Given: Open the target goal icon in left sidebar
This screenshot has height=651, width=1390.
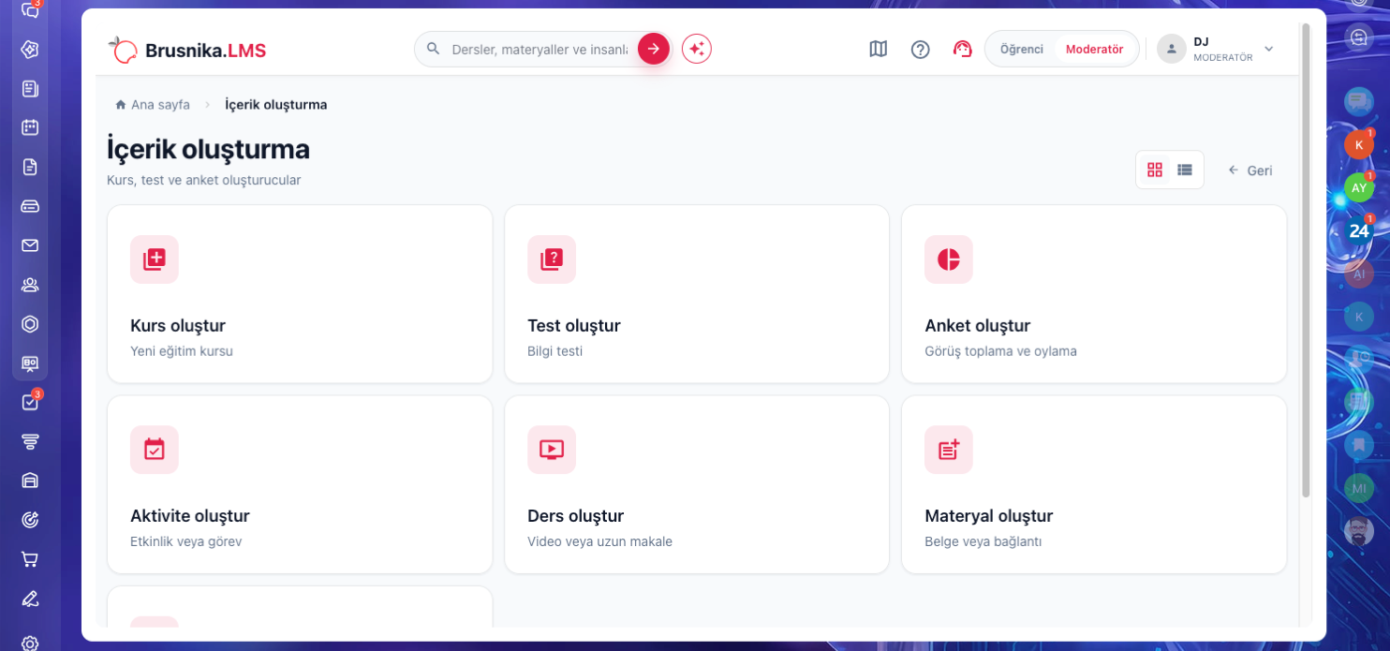Looking at the screenshot, I should coord(30,520).
